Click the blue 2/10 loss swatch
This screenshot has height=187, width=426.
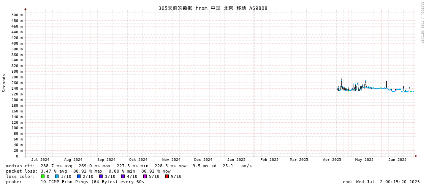(79, 176)
